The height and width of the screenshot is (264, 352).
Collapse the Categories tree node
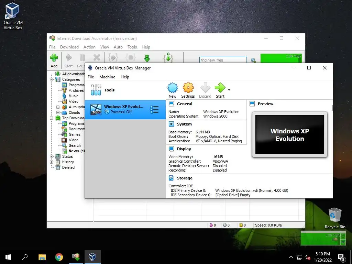52,79
